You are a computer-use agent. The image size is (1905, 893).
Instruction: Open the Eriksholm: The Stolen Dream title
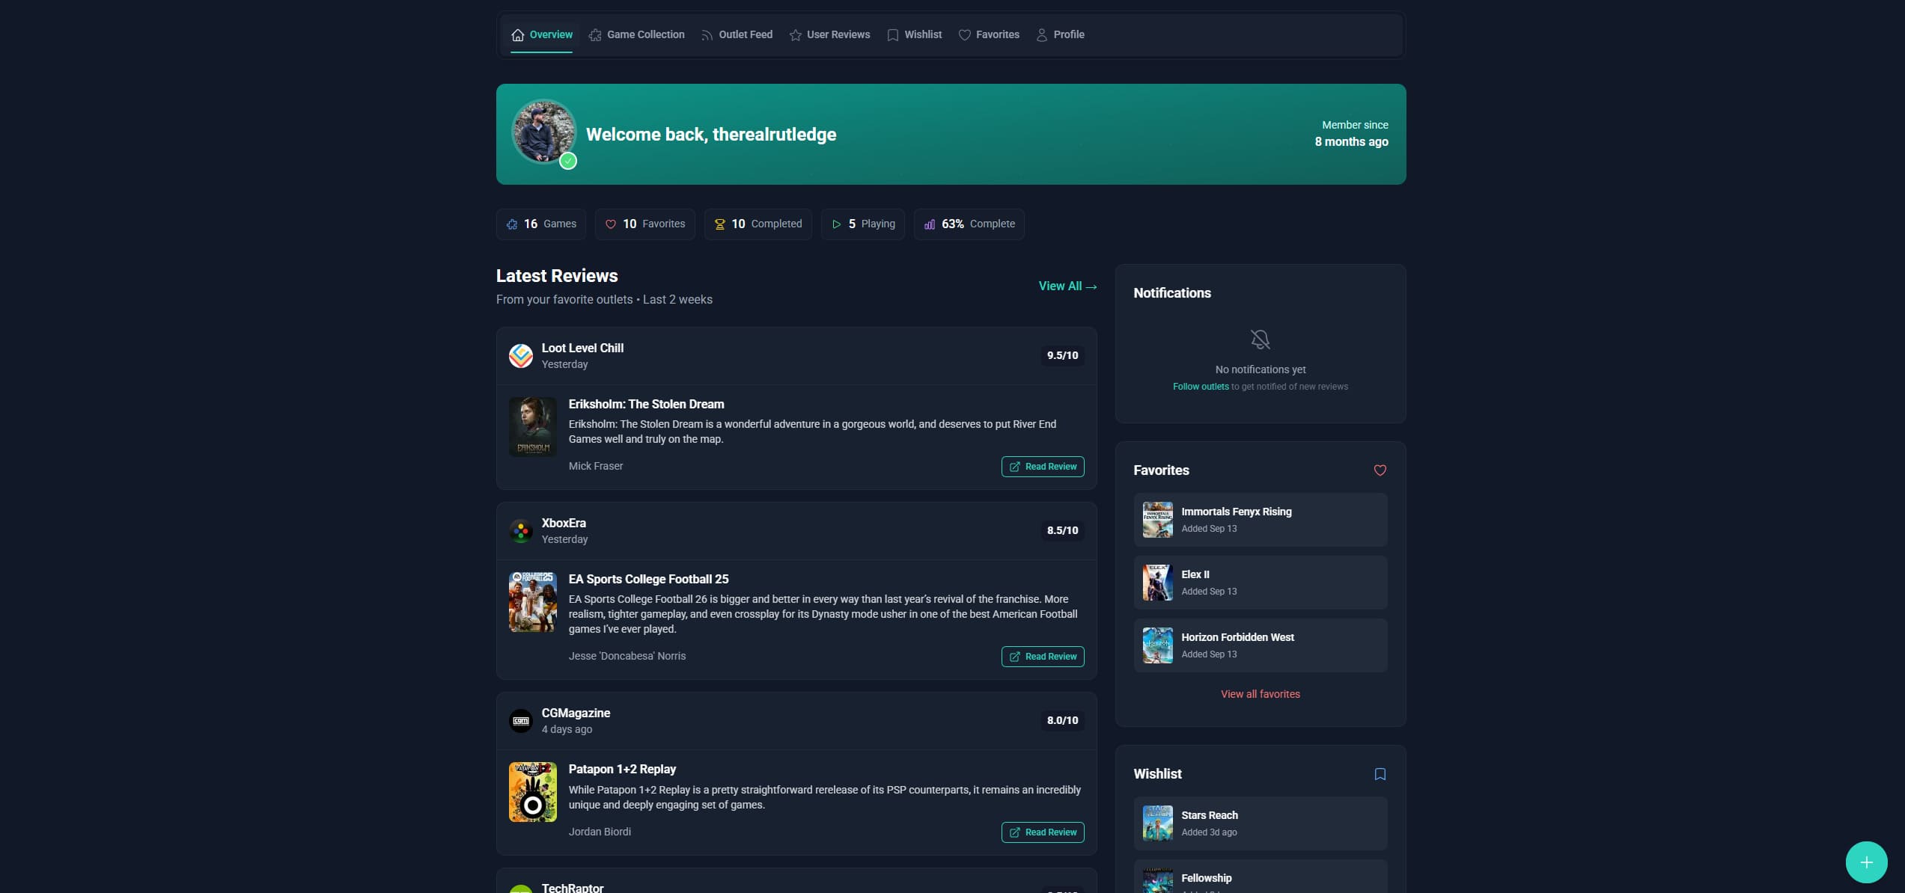coord(646,404)
